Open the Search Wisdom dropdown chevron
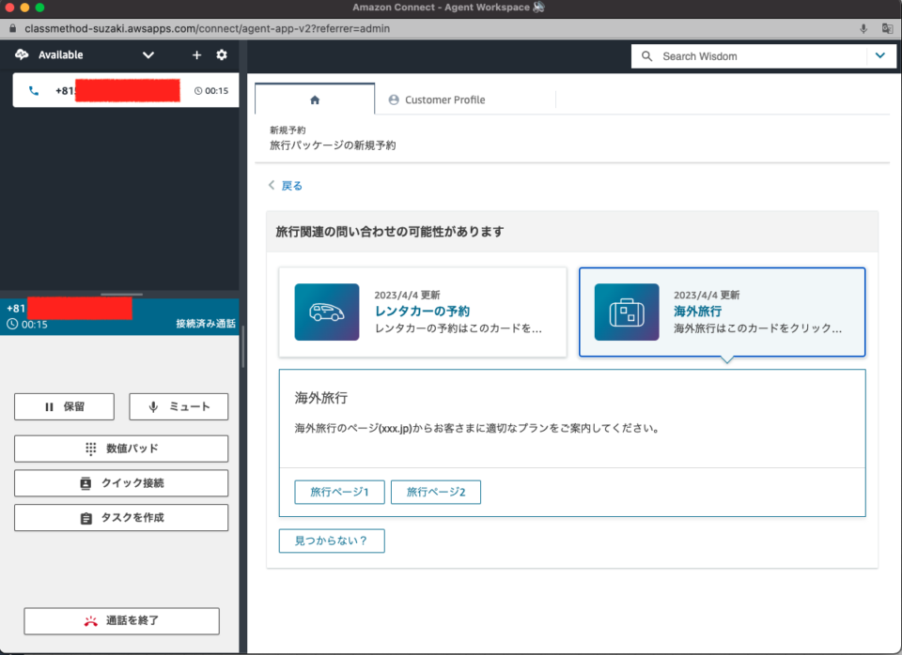This screenshot has height=655, width=902. [x=881, y=56]
